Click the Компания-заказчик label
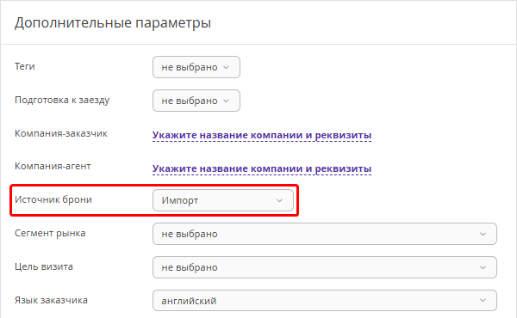The image size is (517, 318). pos(61,133)
